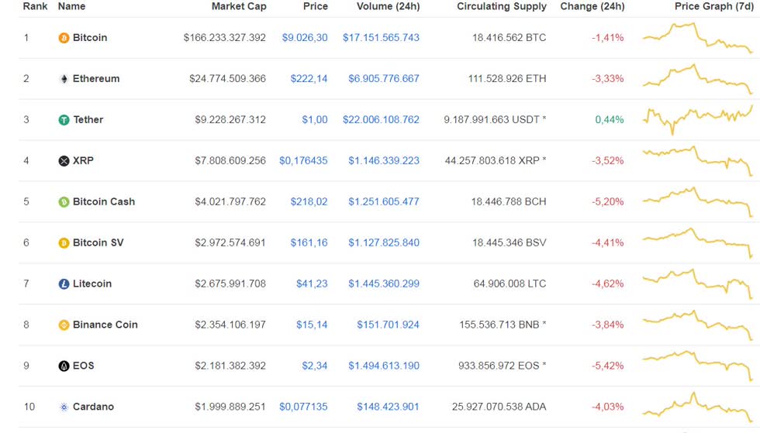Open Tether volume link $22.006.108.762

point(381,119)
